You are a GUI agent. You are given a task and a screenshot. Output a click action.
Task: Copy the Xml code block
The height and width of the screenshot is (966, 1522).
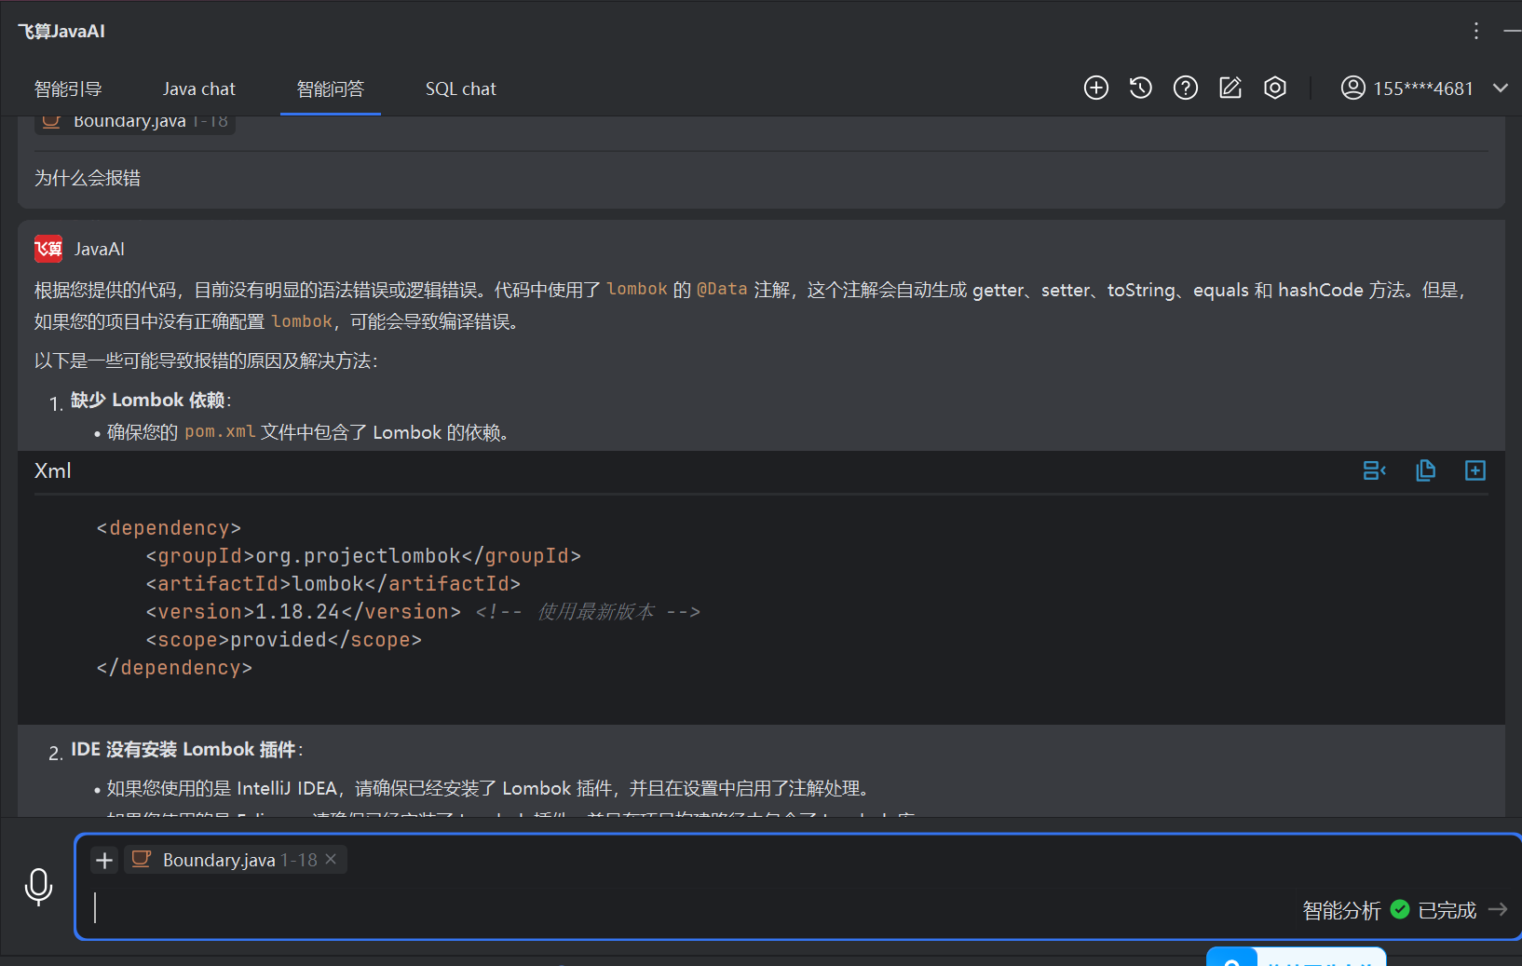[x=1425, y=470]
